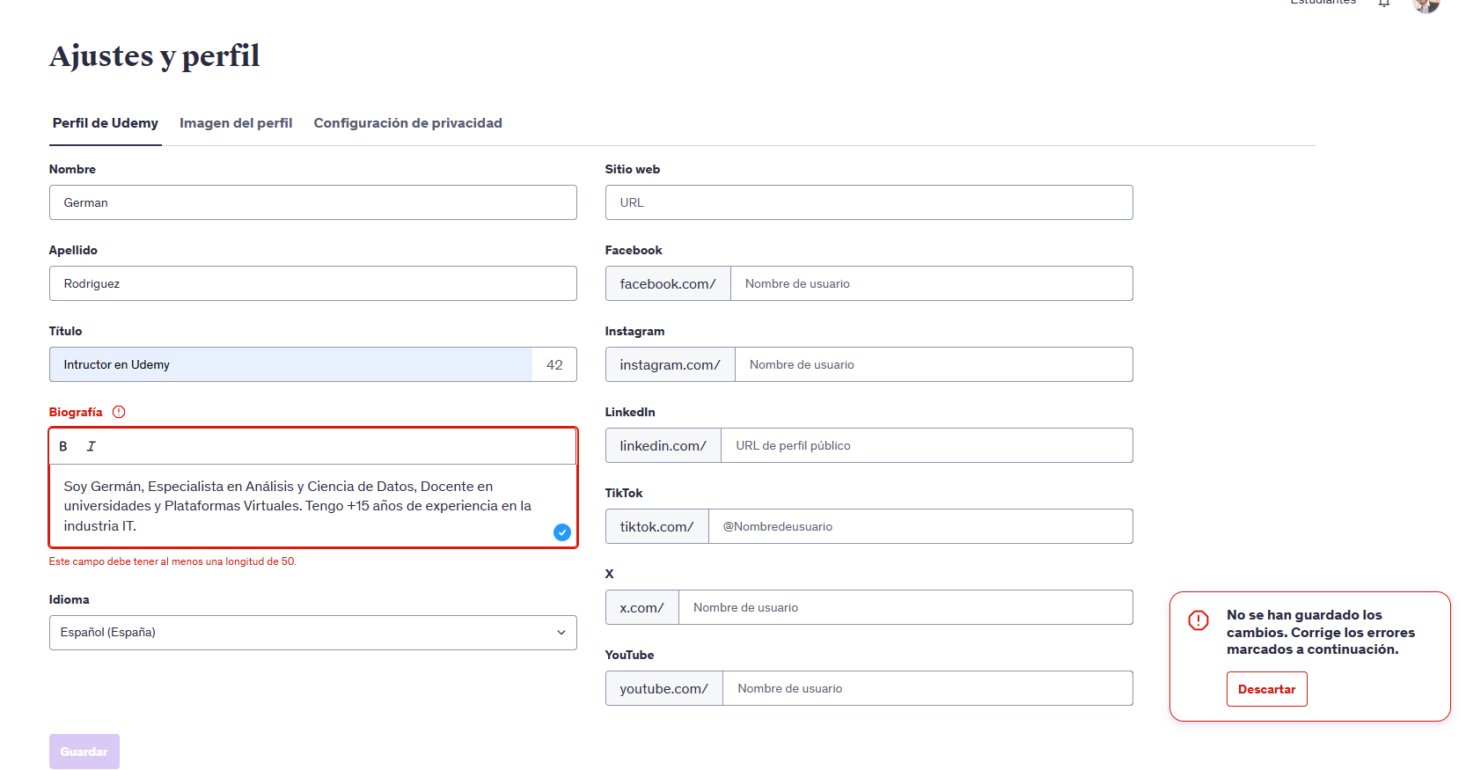This screenshot has width=1466, height=770.
Task: Open the notifications bell icon
Action: pos(1384,3)
